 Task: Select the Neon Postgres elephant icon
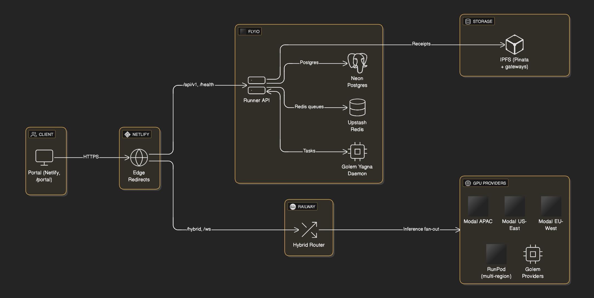[357, 62]
